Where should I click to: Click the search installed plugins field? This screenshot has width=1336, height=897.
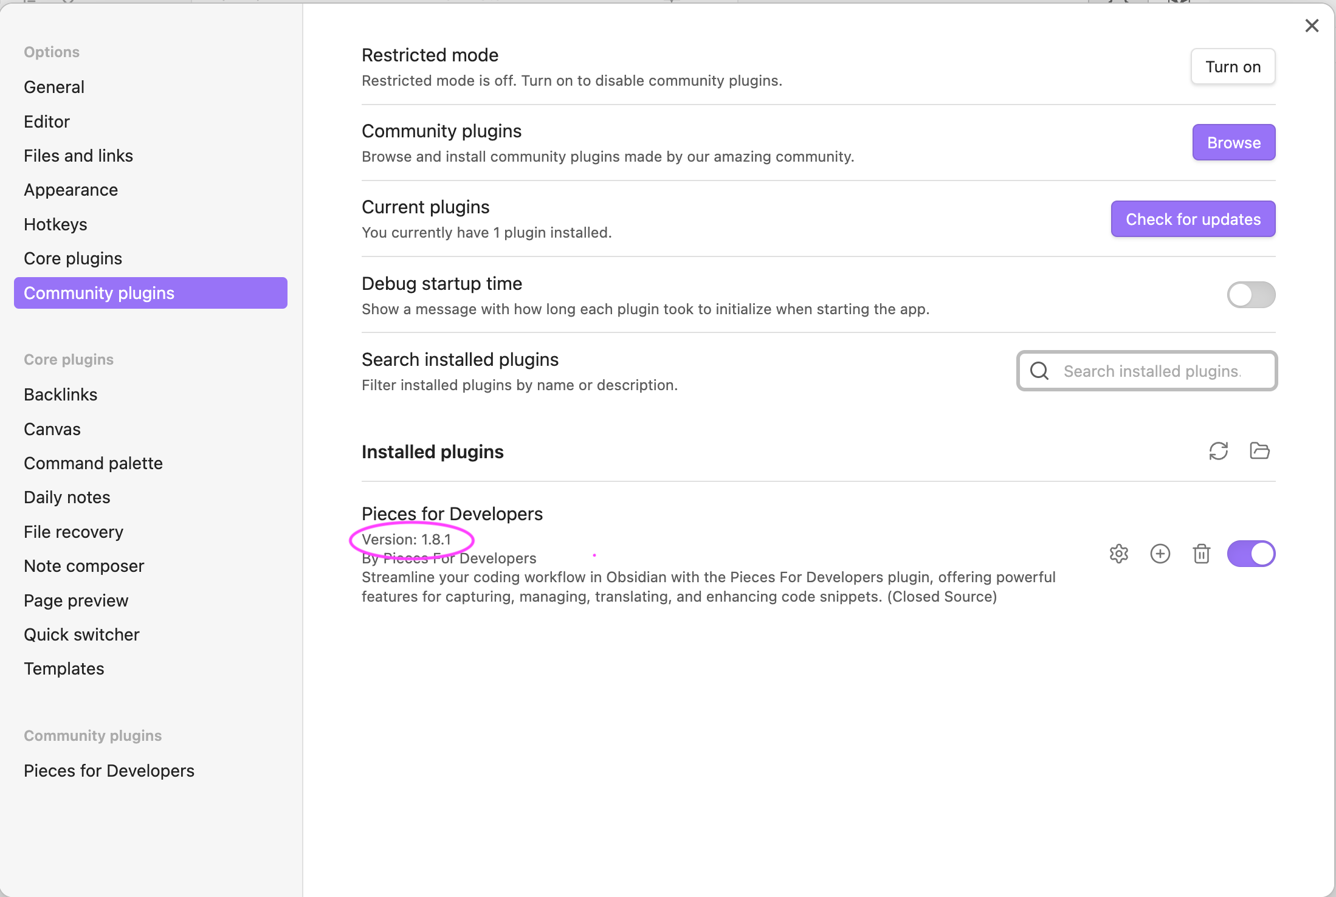coord(1149,371)
